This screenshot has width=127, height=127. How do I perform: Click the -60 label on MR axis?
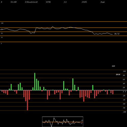click(124, 104)
